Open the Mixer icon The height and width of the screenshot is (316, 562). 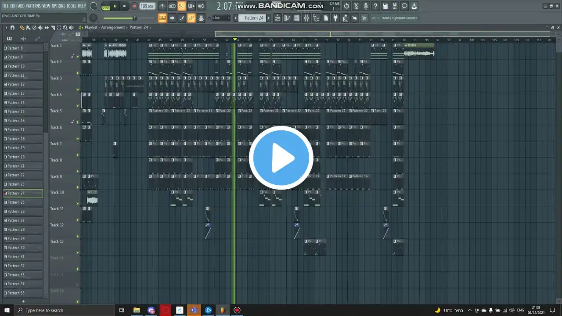coord(306,18)
